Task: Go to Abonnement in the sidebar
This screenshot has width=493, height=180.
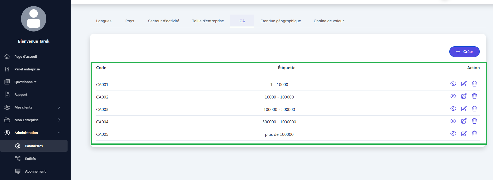Action: (35, 171)
